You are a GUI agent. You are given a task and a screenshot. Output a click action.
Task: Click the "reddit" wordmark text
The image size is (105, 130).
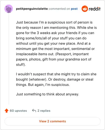click(94, 9)
